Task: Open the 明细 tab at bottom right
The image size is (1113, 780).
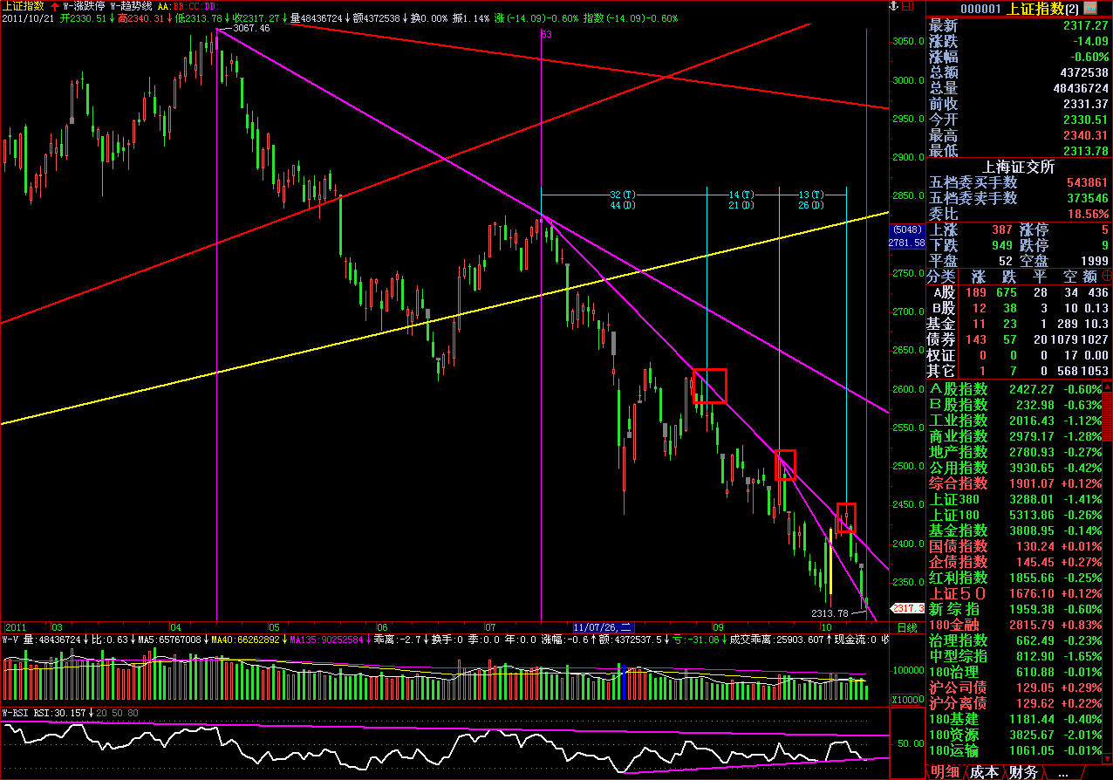Action: [945, 772]
